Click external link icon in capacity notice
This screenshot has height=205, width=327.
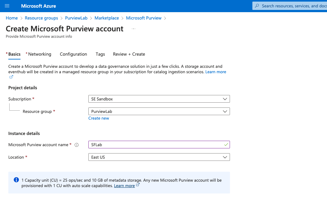(138, 185)
